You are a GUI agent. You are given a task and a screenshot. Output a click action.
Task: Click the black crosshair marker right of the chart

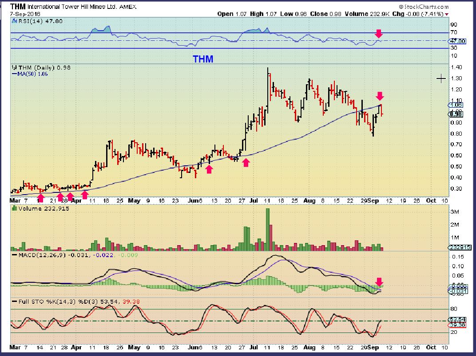(441, 79)
